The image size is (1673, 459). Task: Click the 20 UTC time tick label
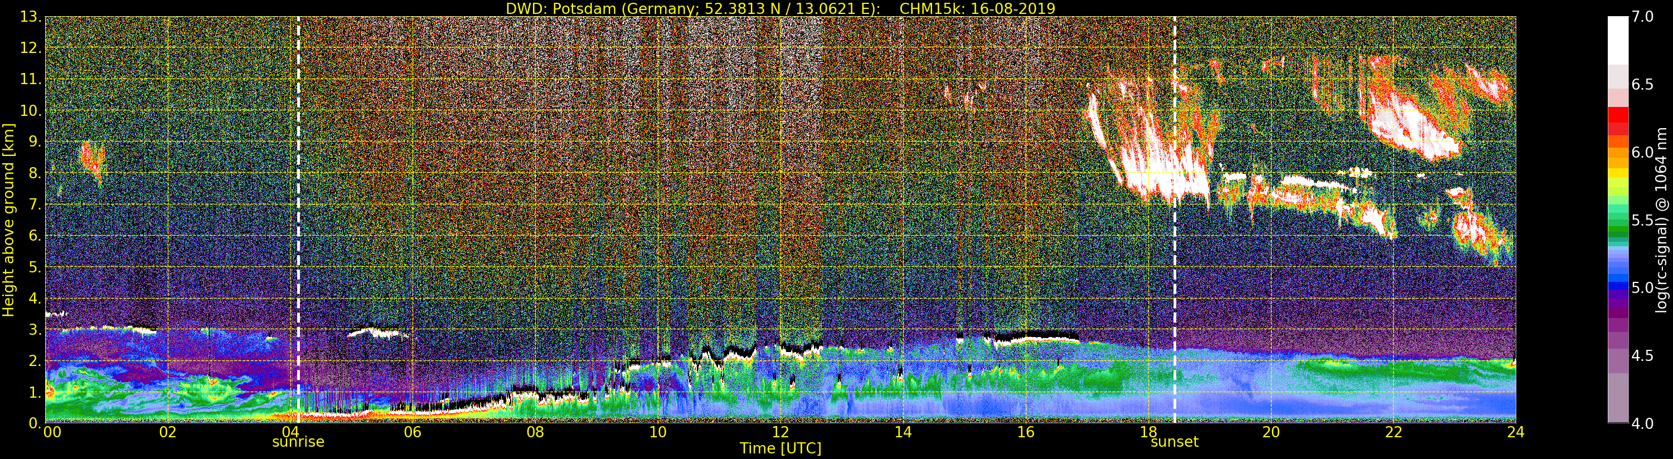tap(1270, 432)
